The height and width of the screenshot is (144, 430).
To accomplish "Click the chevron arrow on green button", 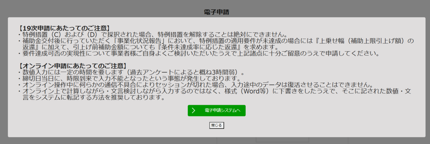I will click(x=193, y=110).
